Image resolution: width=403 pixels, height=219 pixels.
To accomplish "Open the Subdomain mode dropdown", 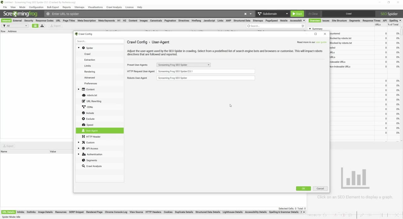I will pos(272,14).
